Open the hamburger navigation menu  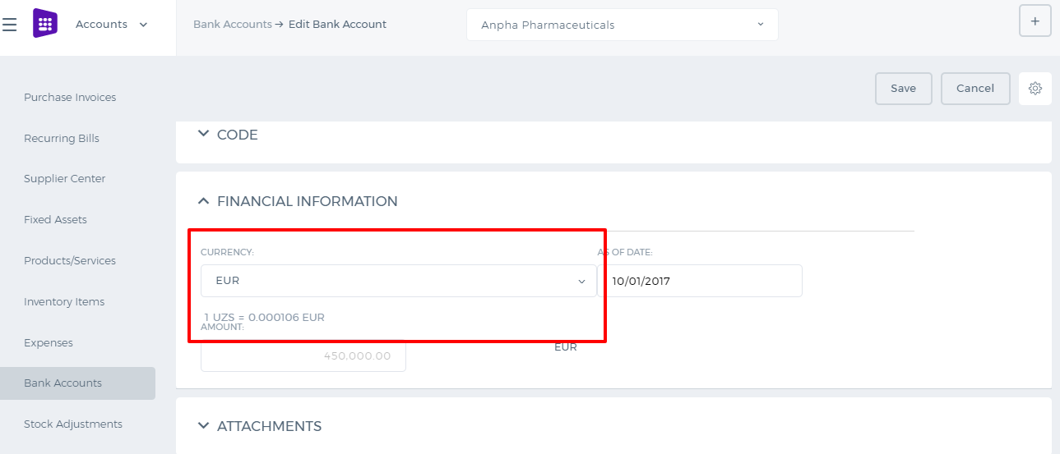9,25
